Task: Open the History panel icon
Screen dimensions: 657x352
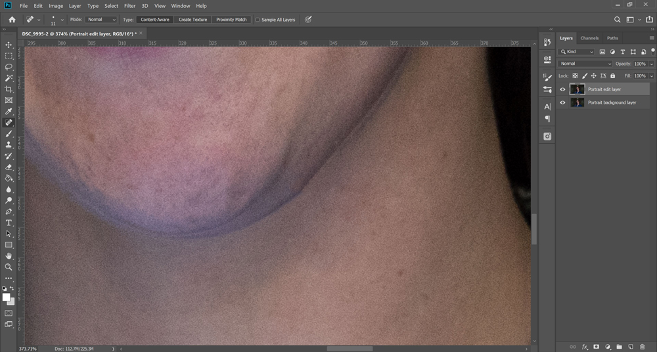Action: (x=547, y=42)
